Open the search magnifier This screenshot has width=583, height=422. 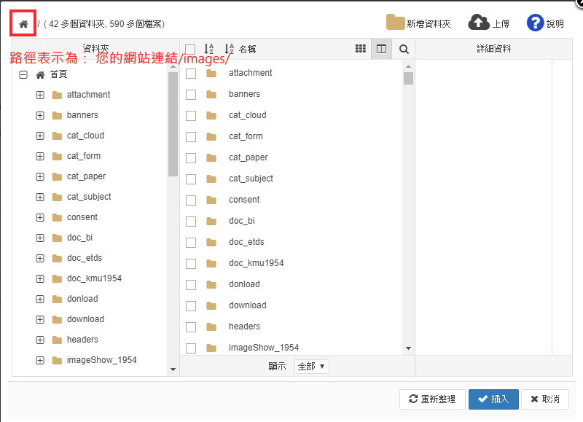point(404,49)
